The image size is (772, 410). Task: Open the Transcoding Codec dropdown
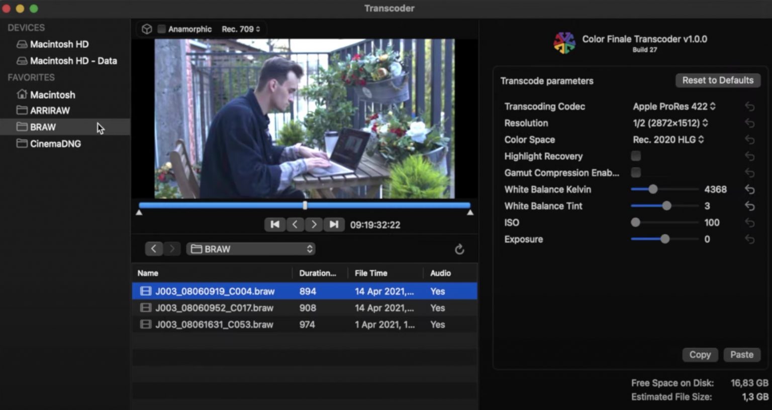point(673,106)
